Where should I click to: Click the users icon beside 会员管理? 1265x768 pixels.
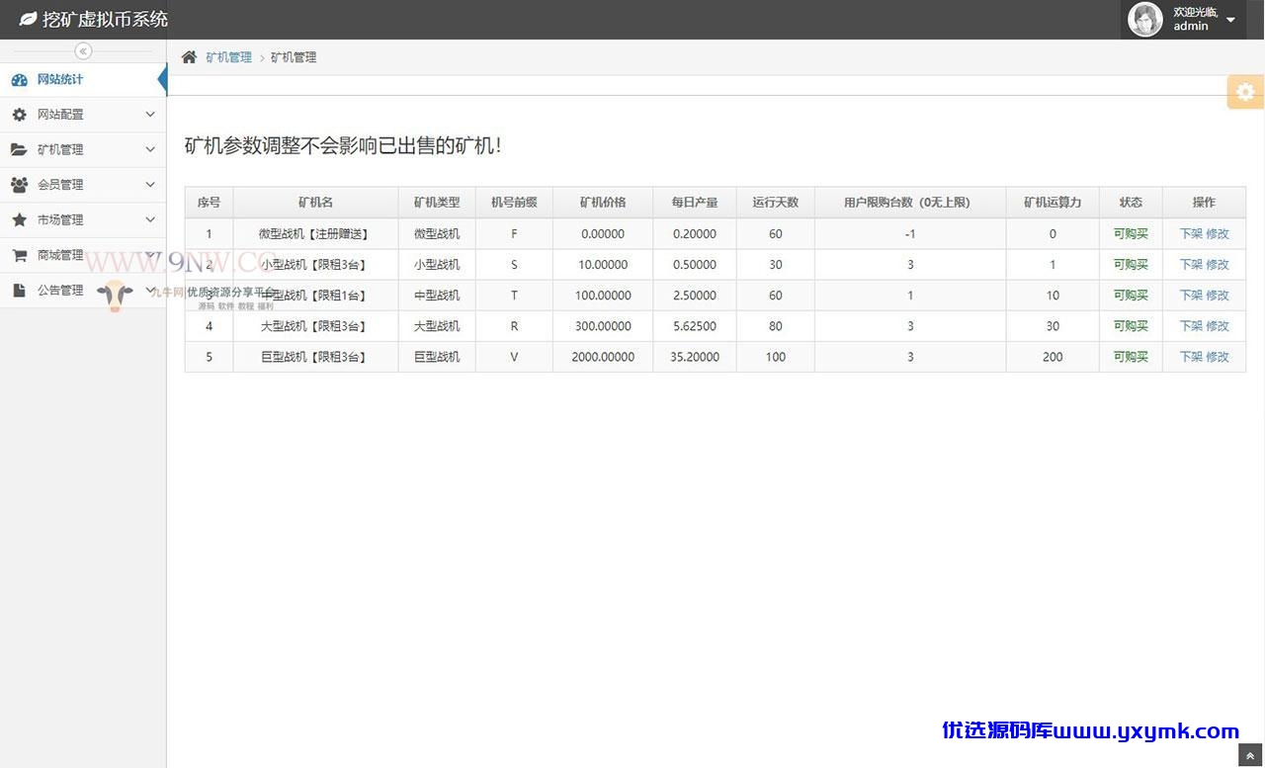tap(19, 185)
